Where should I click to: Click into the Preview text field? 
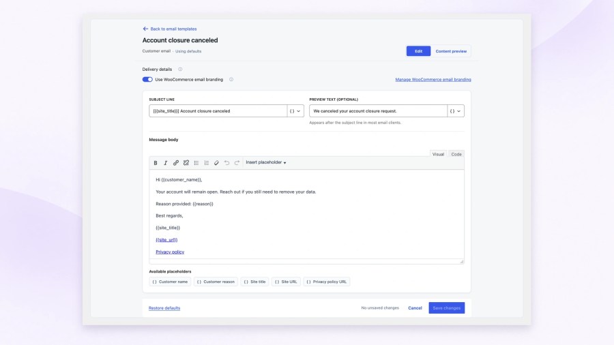tap(378, 111)
